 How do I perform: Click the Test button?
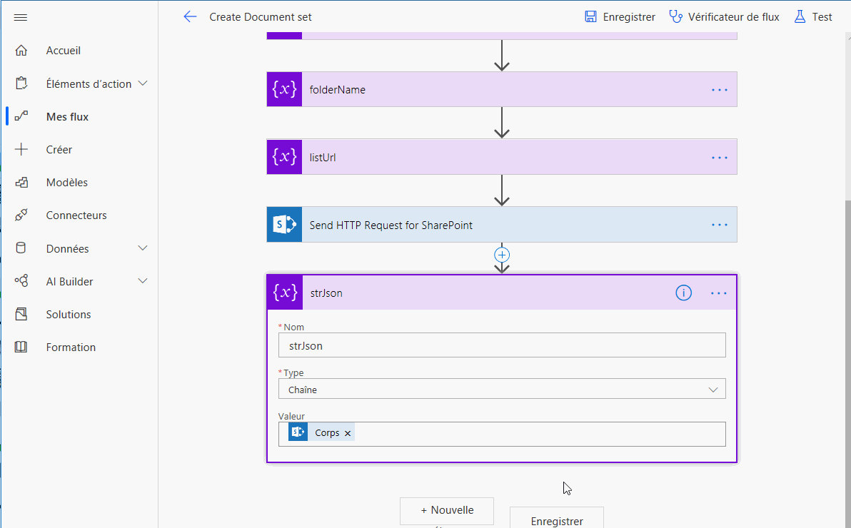tap(813, 17)
